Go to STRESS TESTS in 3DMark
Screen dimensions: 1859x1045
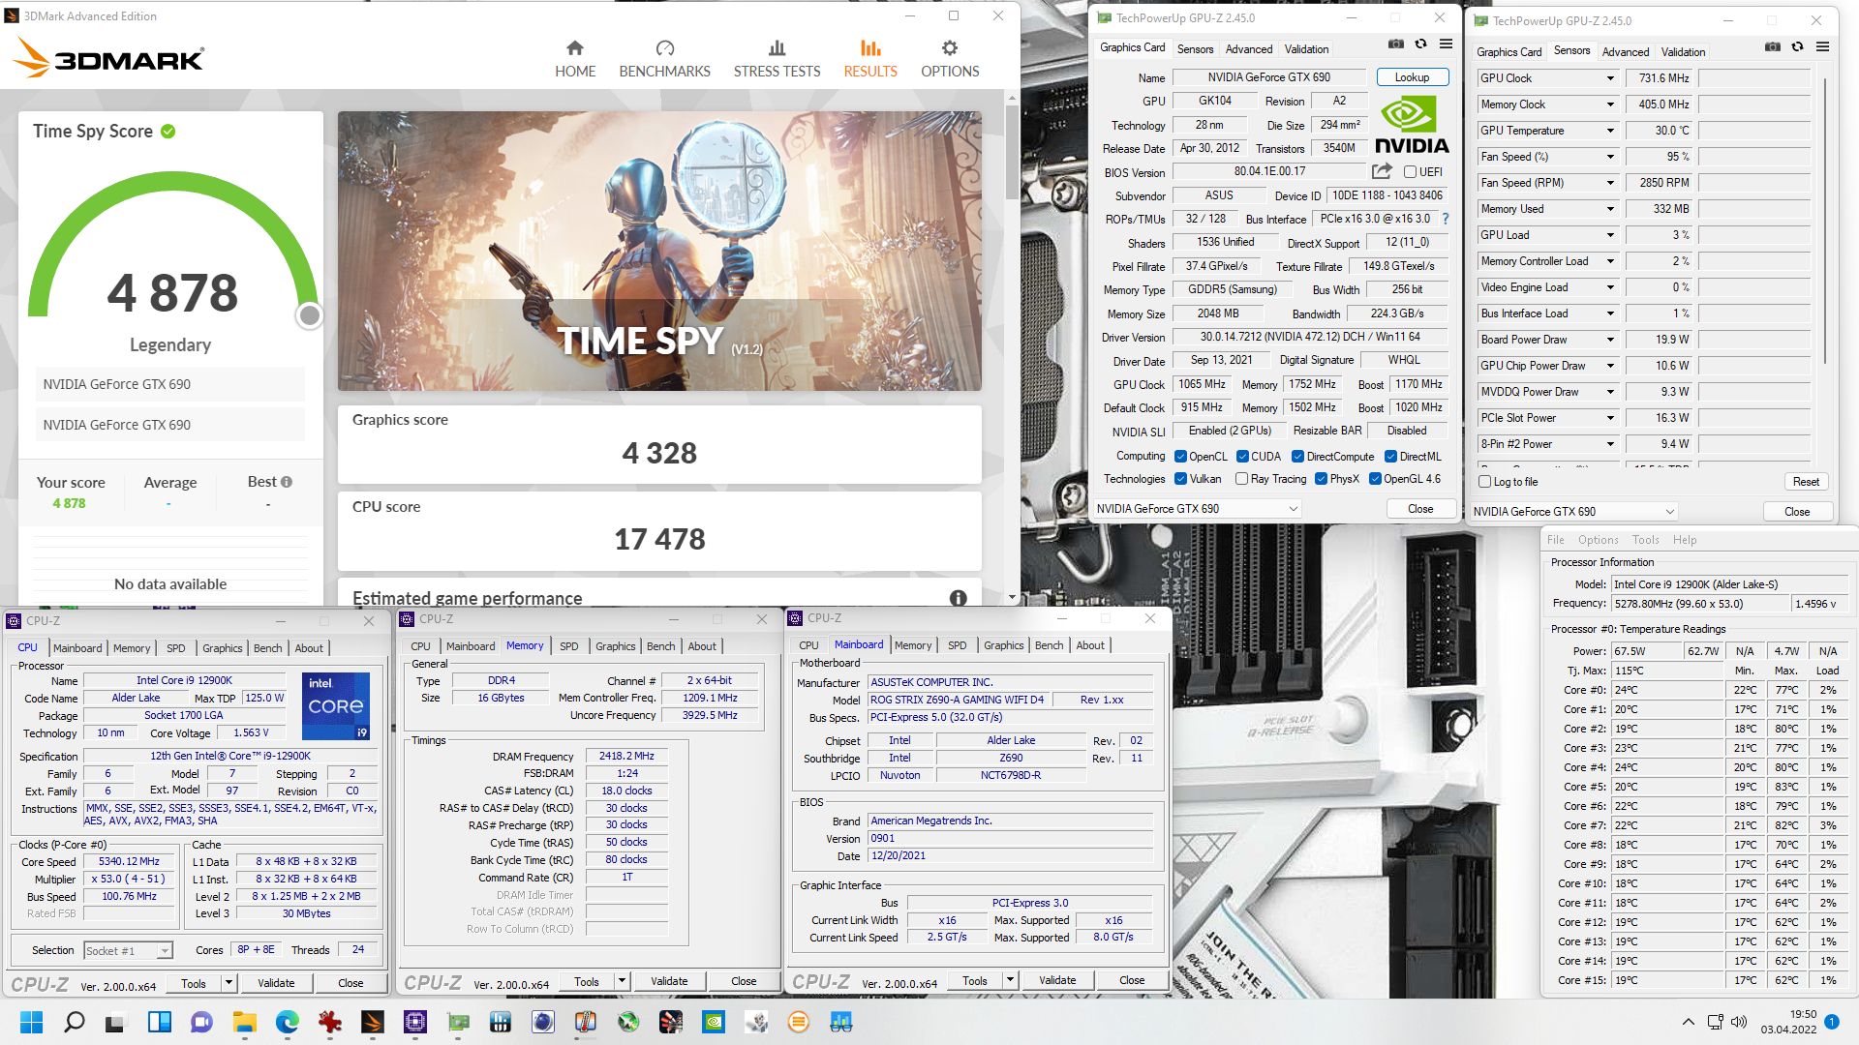coord(777,59)
